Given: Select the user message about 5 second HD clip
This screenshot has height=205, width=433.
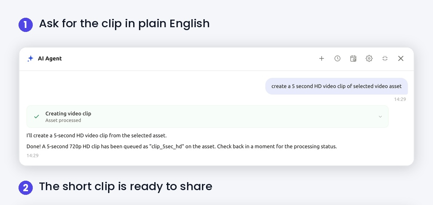Looking at the screenshot, I should pos(336,86).
